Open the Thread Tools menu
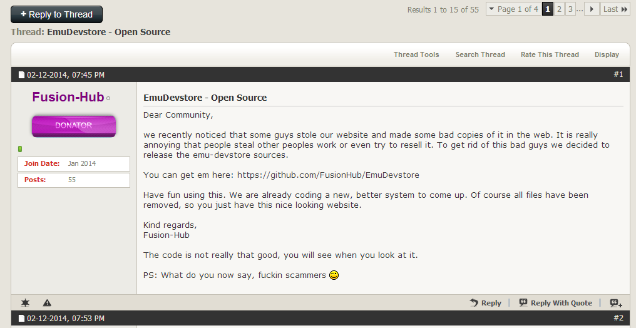This screenshot has width=636, height=328. [416, 54]
